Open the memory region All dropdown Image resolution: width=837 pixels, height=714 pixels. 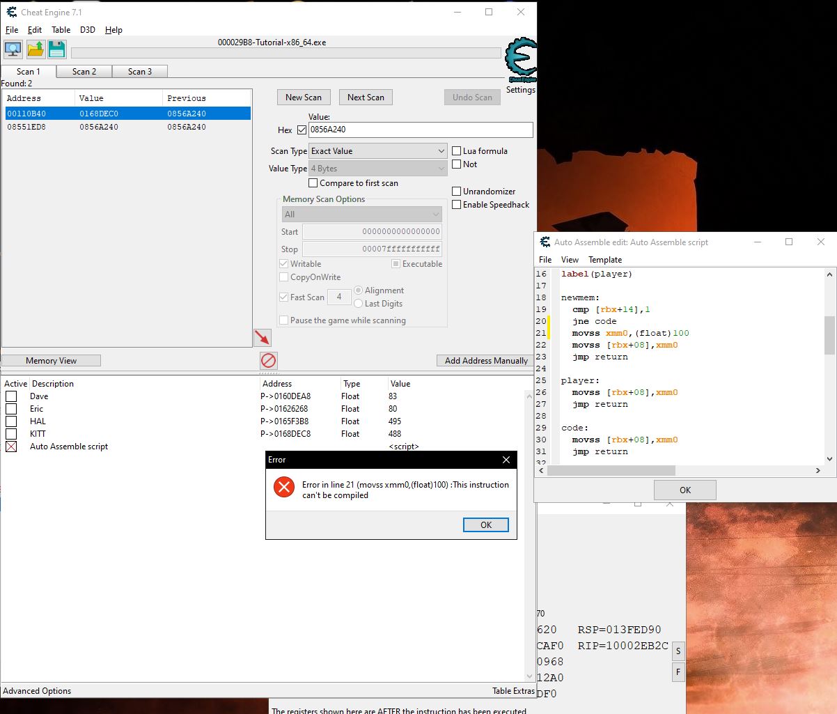361,215
